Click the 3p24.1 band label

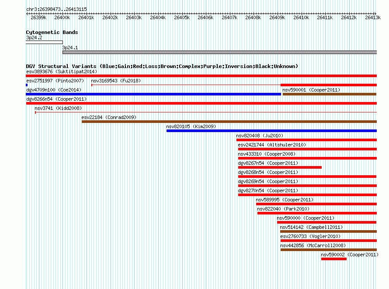[x=70, y=48]
